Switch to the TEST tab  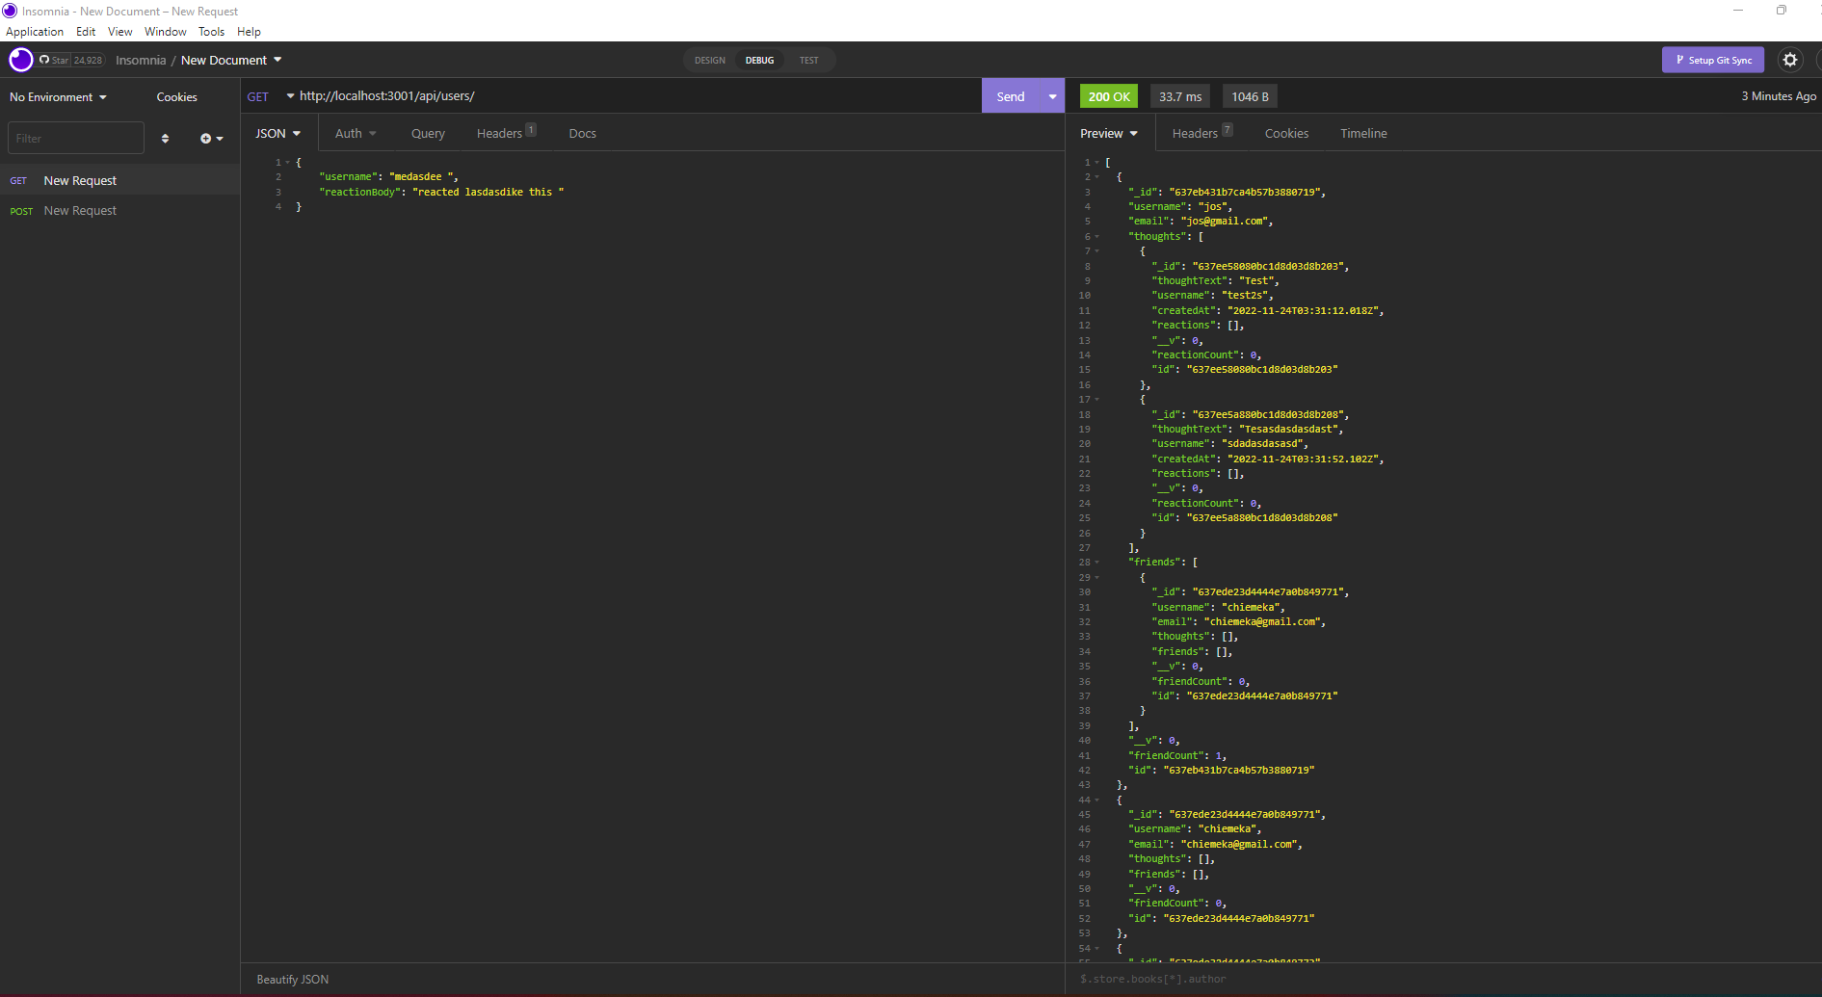[x=808, y=60]
